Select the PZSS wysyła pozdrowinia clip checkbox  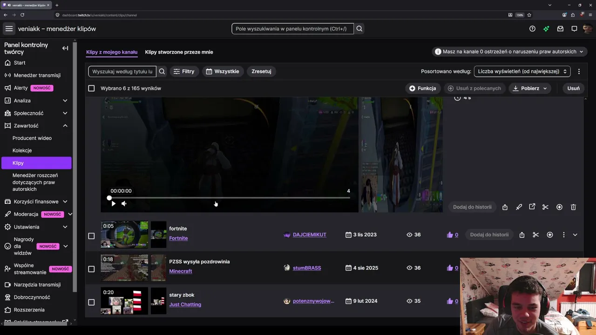91,269
